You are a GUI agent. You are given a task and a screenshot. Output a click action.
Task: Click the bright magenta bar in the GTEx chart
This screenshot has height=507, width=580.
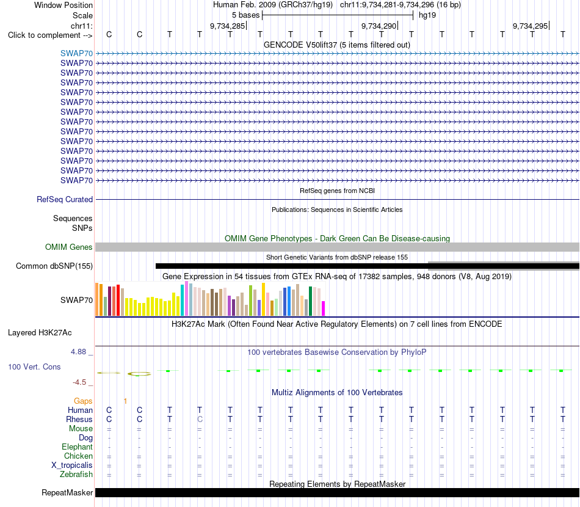click(x=323, y=308)
